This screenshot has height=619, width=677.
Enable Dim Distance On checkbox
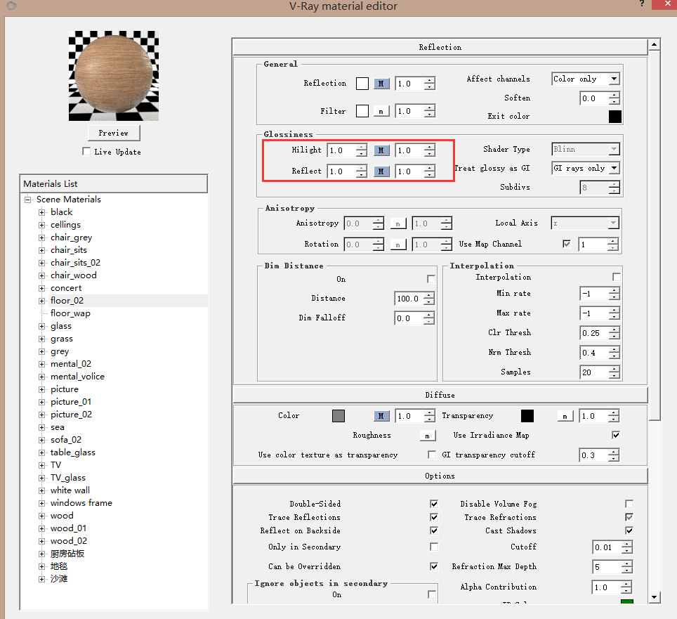(x=431, y=279)
